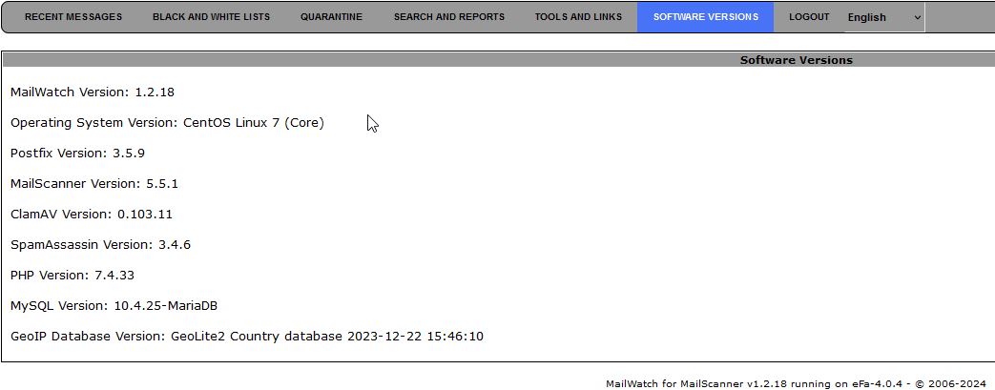Open Tools and Links menu

[x=578, y=17]
